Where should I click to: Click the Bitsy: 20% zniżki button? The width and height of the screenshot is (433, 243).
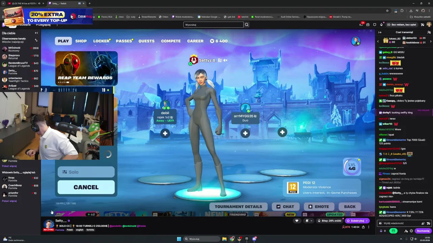click(329, 221)
